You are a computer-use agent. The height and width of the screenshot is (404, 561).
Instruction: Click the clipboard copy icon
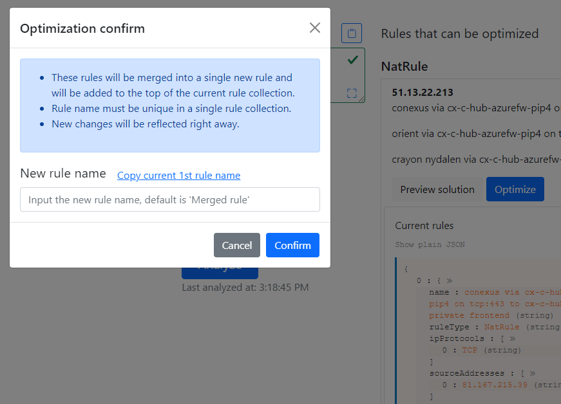click(351, 33)
